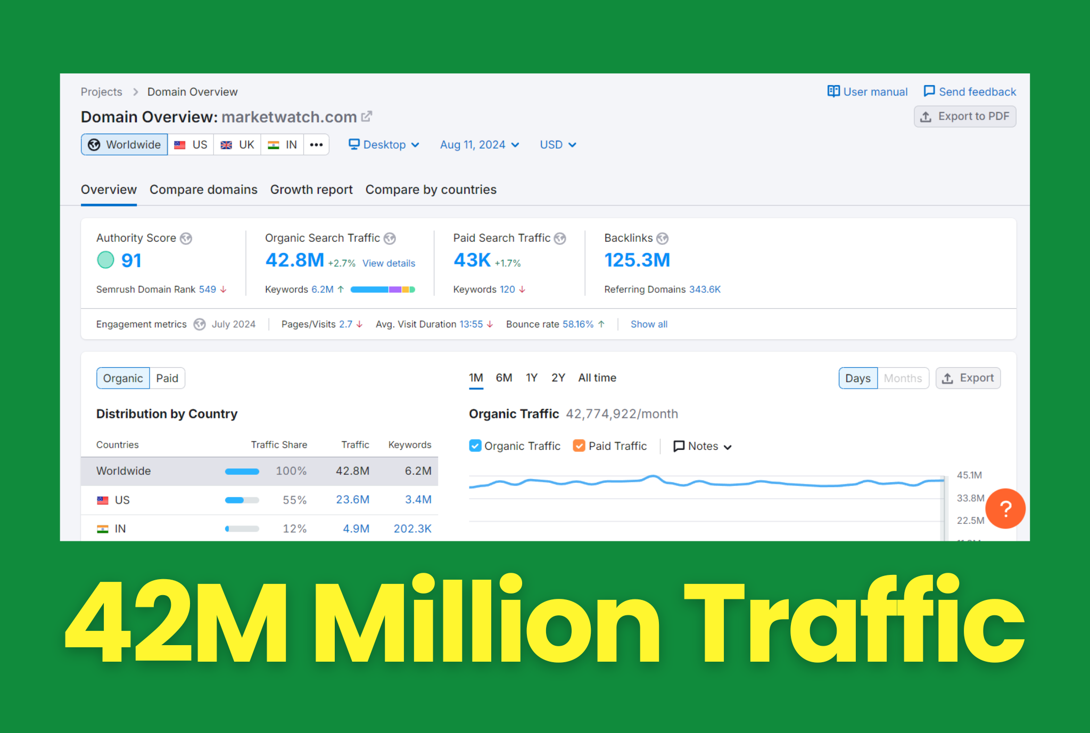
Task: Toggle to Paid distribution view
Action: [x=167, y=378]
